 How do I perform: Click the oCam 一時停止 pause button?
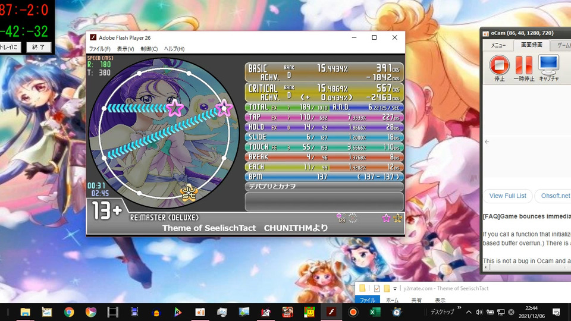pos(523,68)
